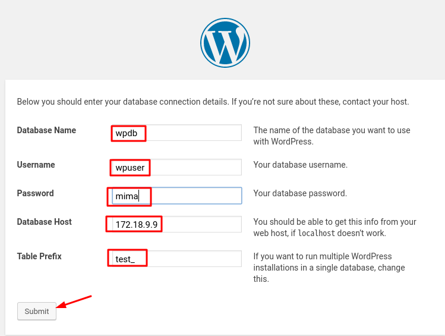Click the multiple installations help text
Screen dimensions: 445x336
pyautogui.click(x=329, y=268)
